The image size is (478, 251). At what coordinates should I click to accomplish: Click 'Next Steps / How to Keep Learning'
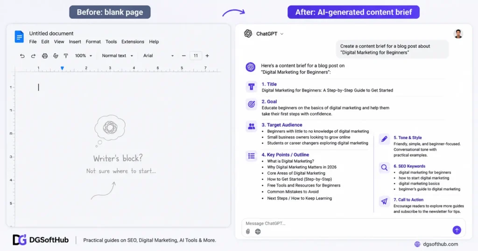click(300, 198)
